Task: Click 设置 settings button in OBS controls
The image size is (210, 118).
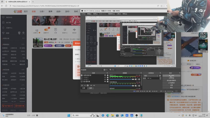Action: (171, 85)
